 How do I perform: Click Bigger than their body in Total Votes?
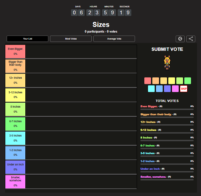click(156, 114)
